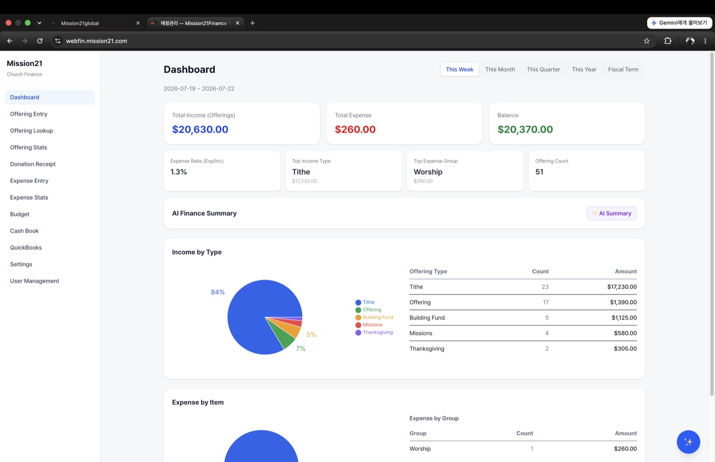View Offering Stats
715x462 pixels.
click(50, 147)
